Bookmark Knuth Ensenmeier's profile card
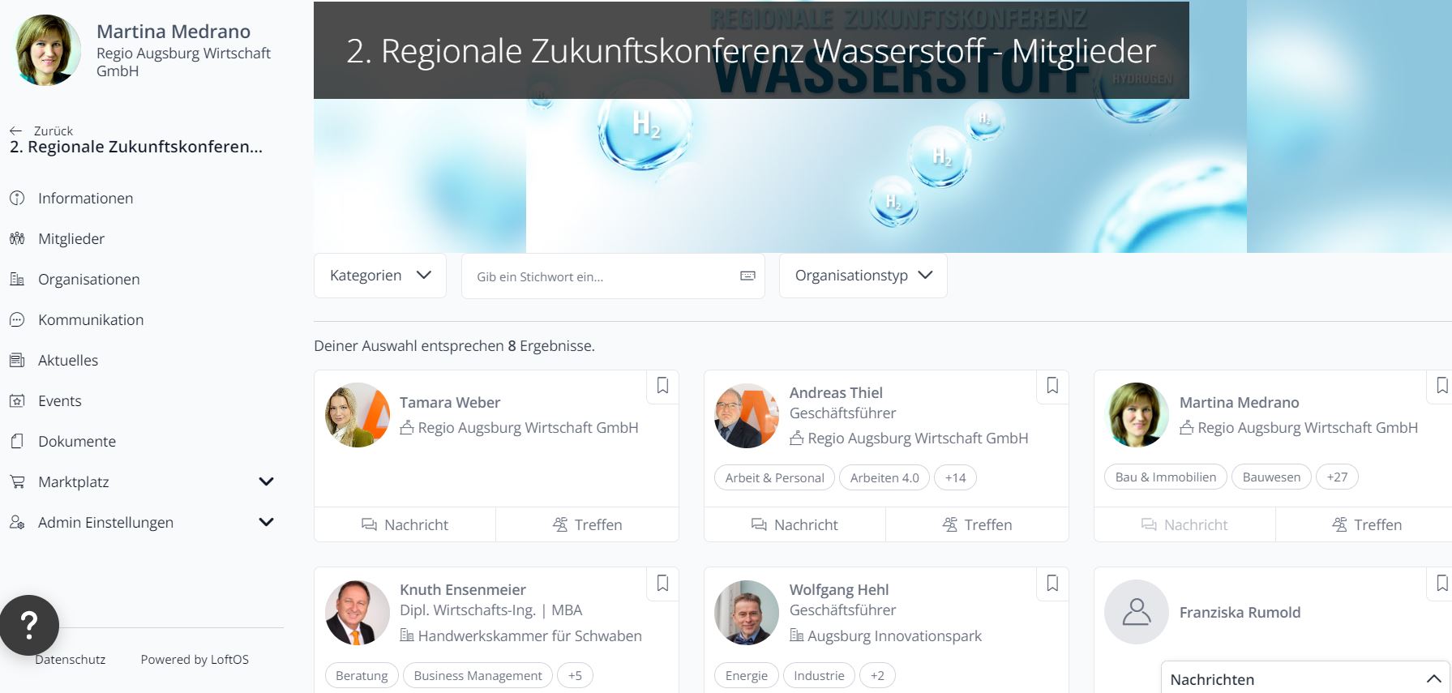 click(662, 583)
